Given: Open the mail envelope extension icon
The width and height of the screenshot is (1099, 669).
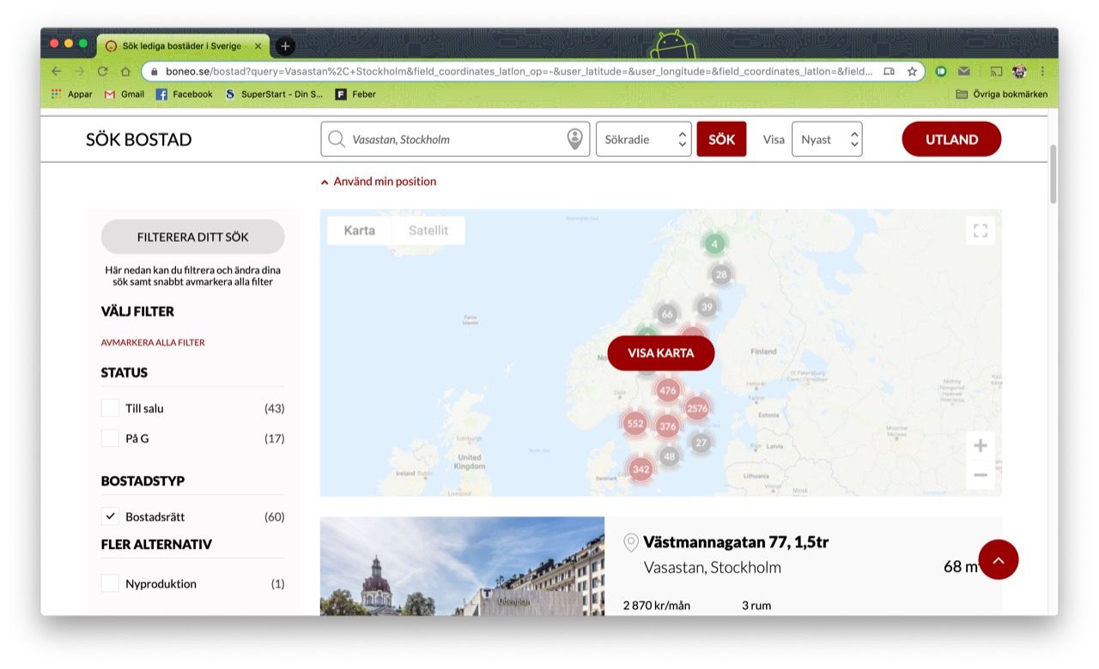Looking at the screenshot, I should coord(964,72).
